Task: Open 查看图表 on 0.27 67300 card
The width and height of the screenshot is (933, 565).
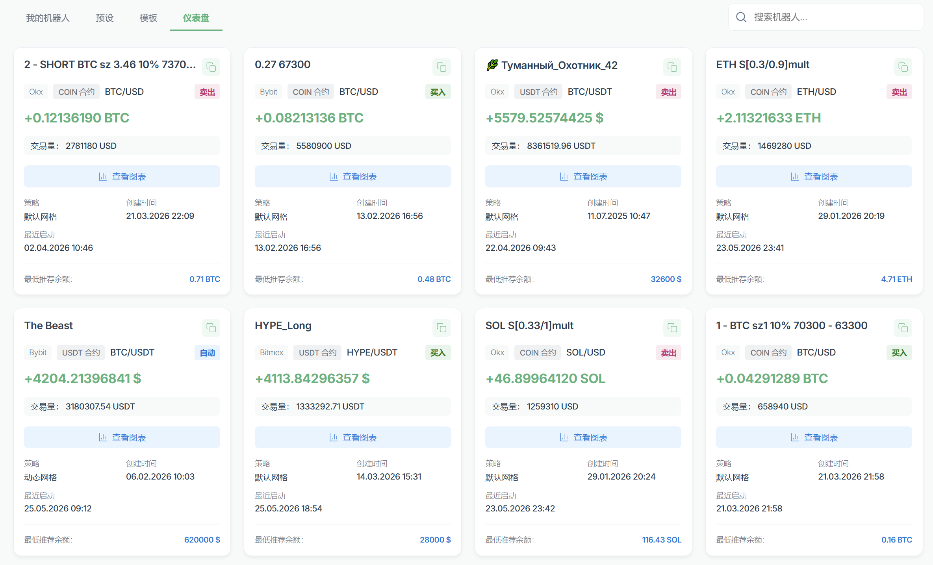Action: (x=352, y=176)
